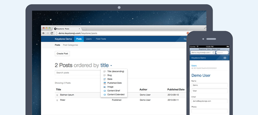Open the Batman Ipsum post
This screenshot has width=258, height=115.
[x=67, y=95]
